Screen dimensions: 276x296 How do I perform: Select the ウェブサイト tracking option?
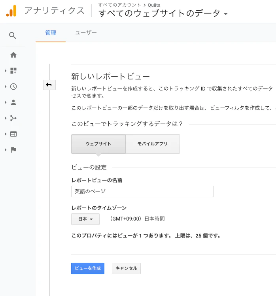pos(98,144)
